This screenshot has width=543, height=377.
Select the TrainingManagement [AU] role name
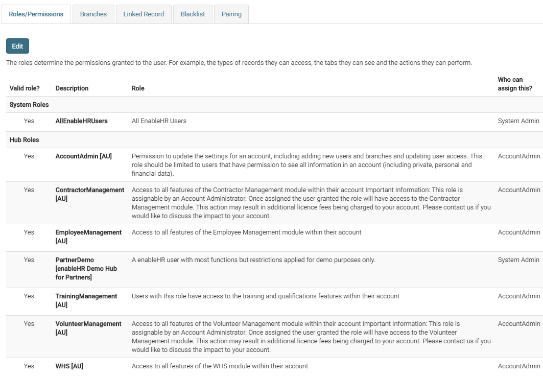click(86, 300)
